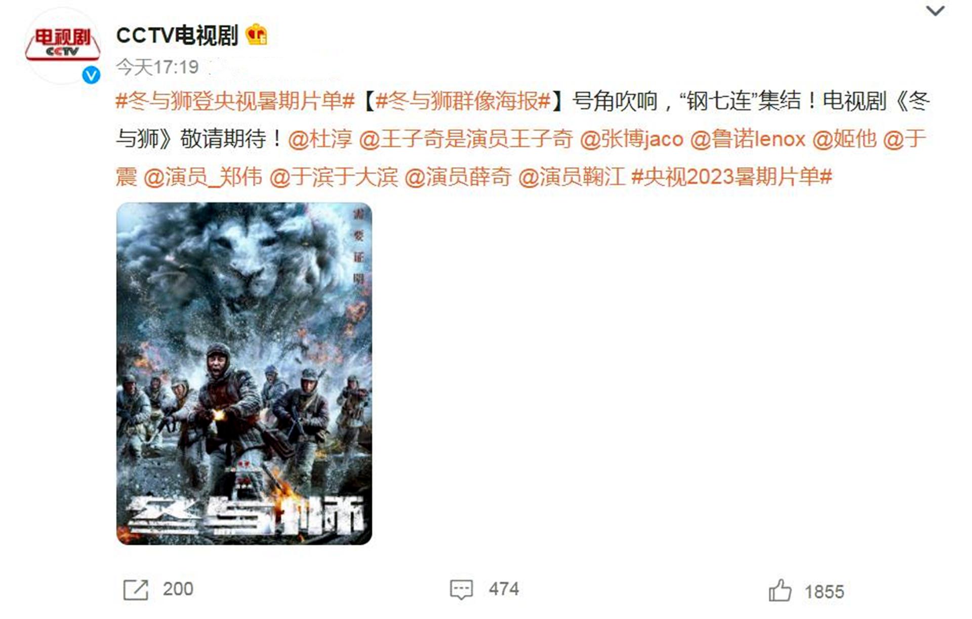Screen dimensions: 972x619
Task: Like the post with thumbs-up icon
Action: pos(780,591)
